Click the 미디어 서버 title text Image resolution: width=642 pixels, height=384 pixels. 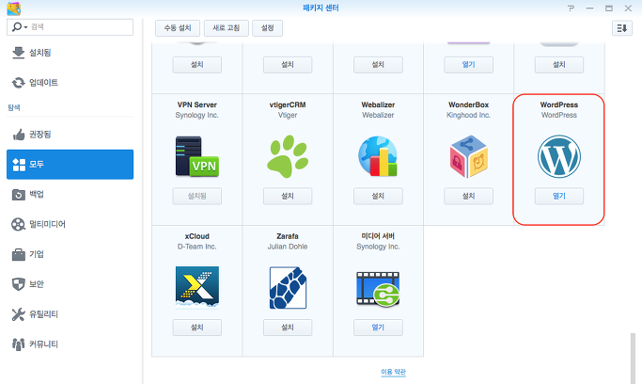click(378, 236)
